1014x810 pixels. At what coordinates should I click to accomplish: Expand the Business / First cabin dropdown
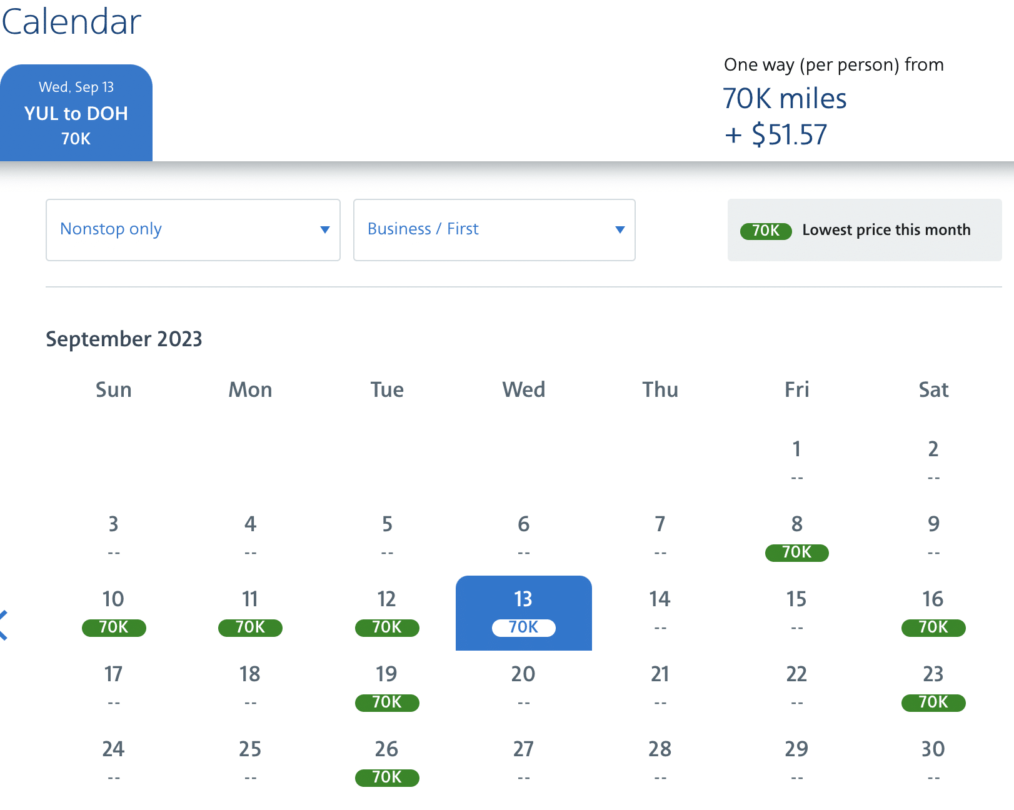point(494,229)
